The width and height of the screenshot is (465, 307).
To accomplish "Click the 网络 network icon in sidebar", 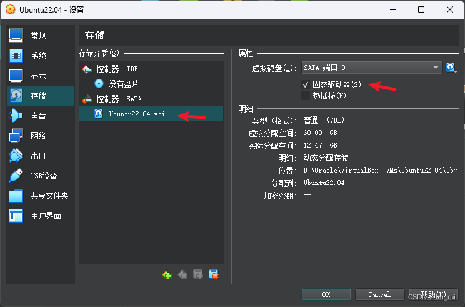I will coord(16,136).
